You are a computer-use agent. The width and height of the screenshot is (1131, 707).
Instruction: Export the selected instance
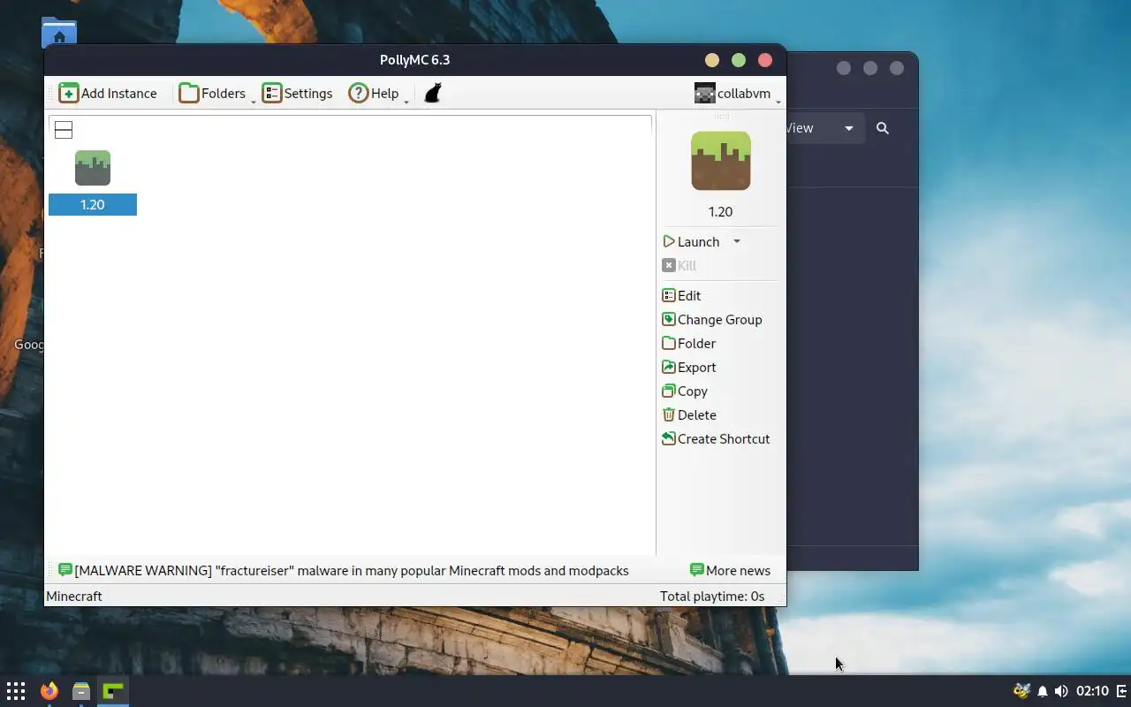(689, 367)
